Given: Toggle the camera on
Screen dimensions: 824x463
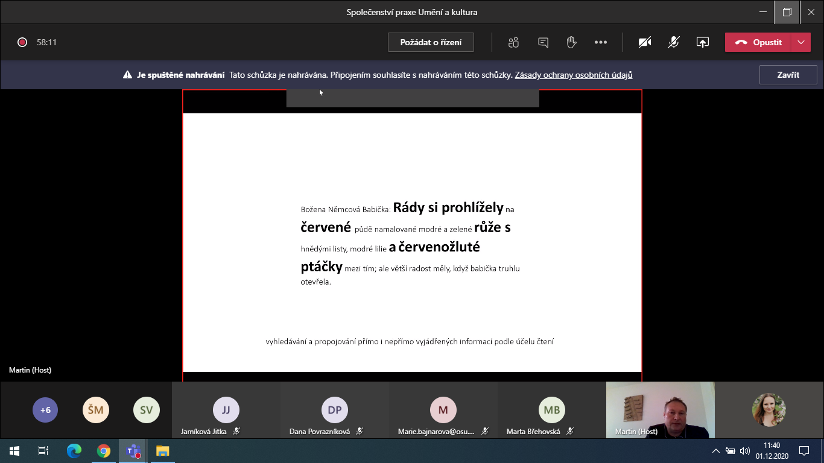Looking at the screenshot, I should pos(645,42).
